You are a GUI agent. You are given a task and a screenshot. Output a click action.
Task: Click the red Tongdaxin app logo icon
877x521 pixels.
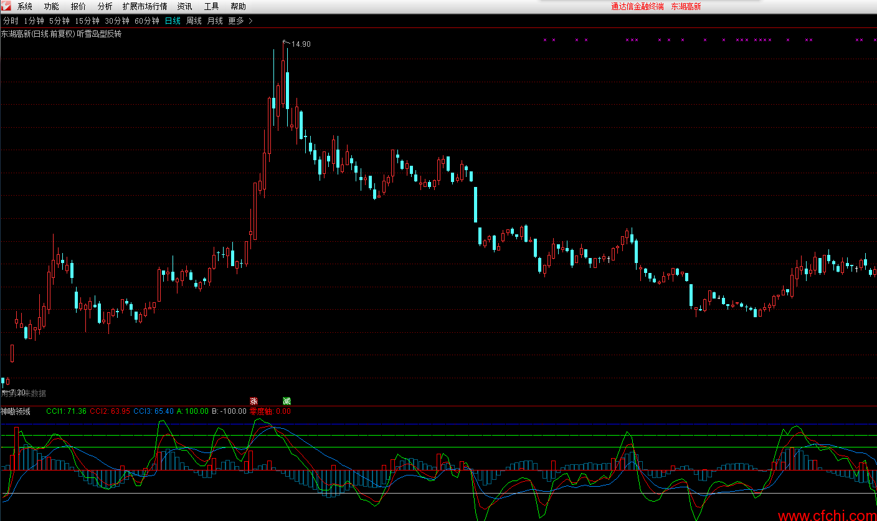6,6
